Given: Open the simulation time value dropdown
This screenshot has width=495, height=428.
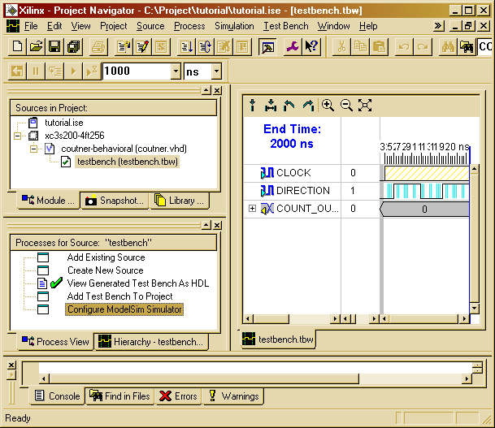Looking at the screenshot, I should (x=176, y=71).
